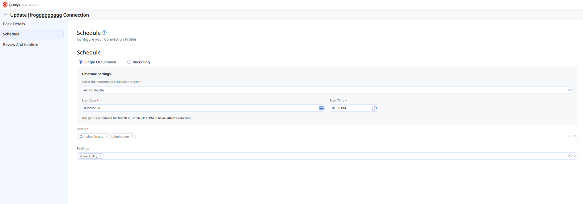
Task: Expand the Findings dropdown chevron
Action: [x=574, y=156]
